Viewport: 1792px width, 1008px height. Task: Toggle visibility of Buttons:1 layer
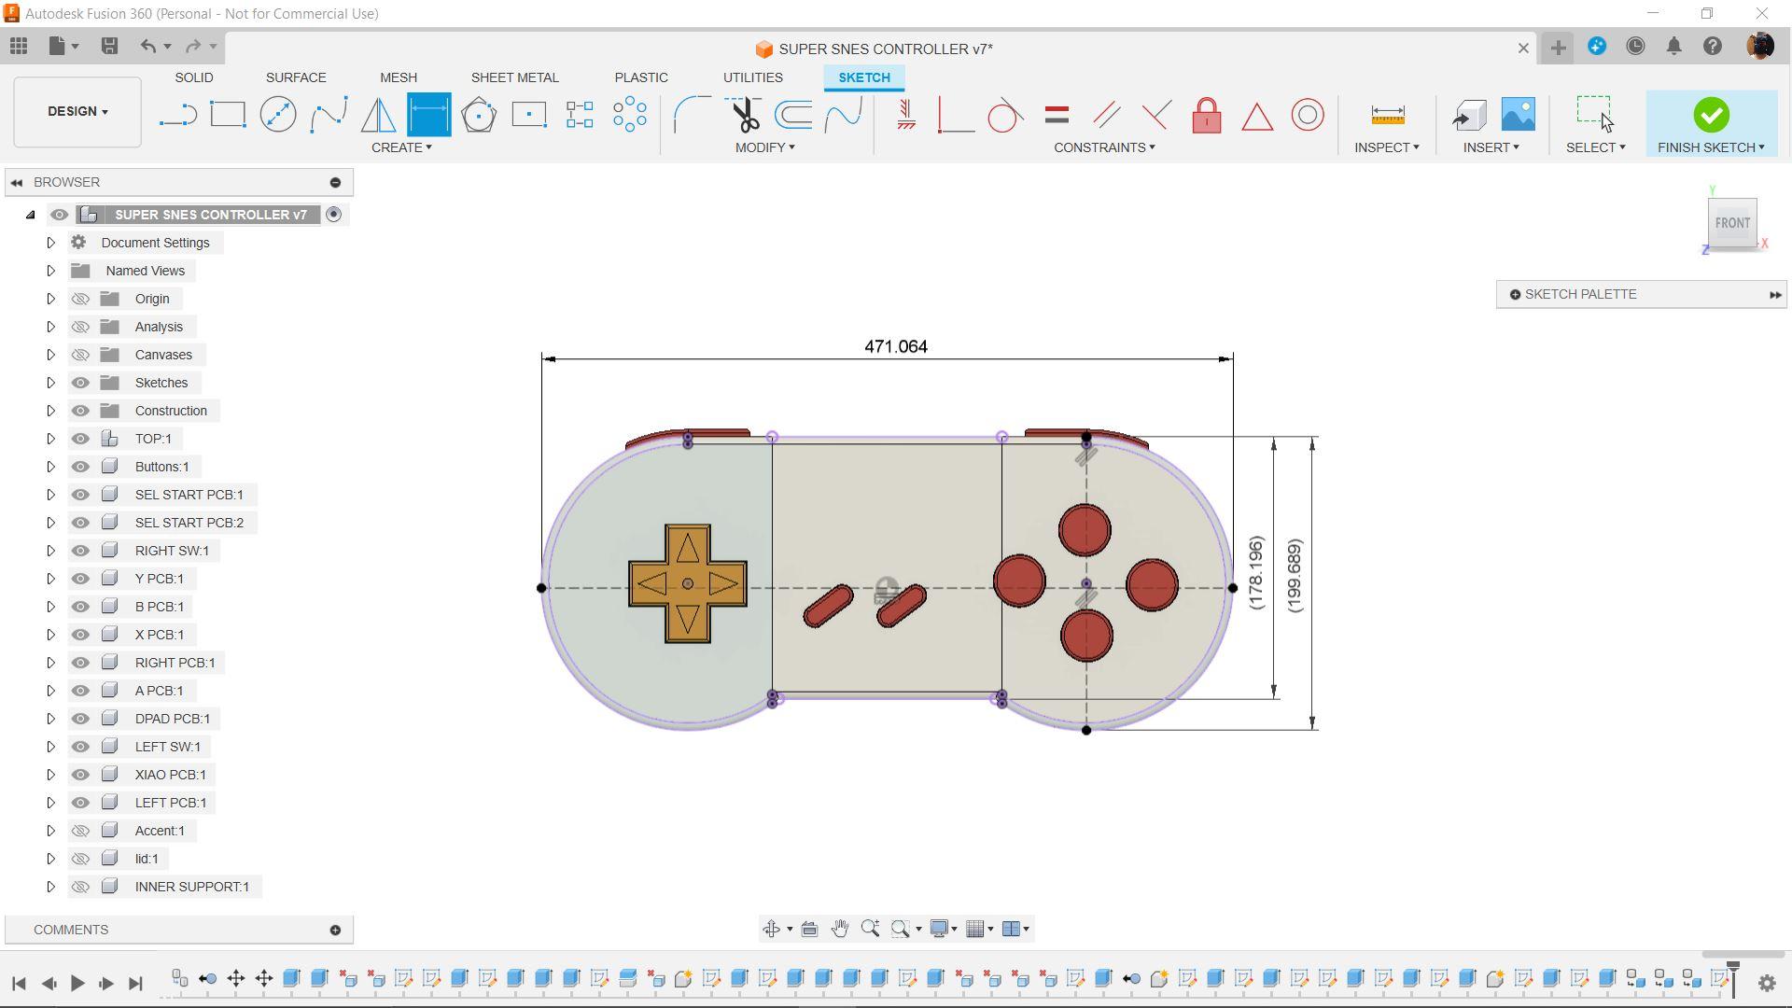[81, 465]
